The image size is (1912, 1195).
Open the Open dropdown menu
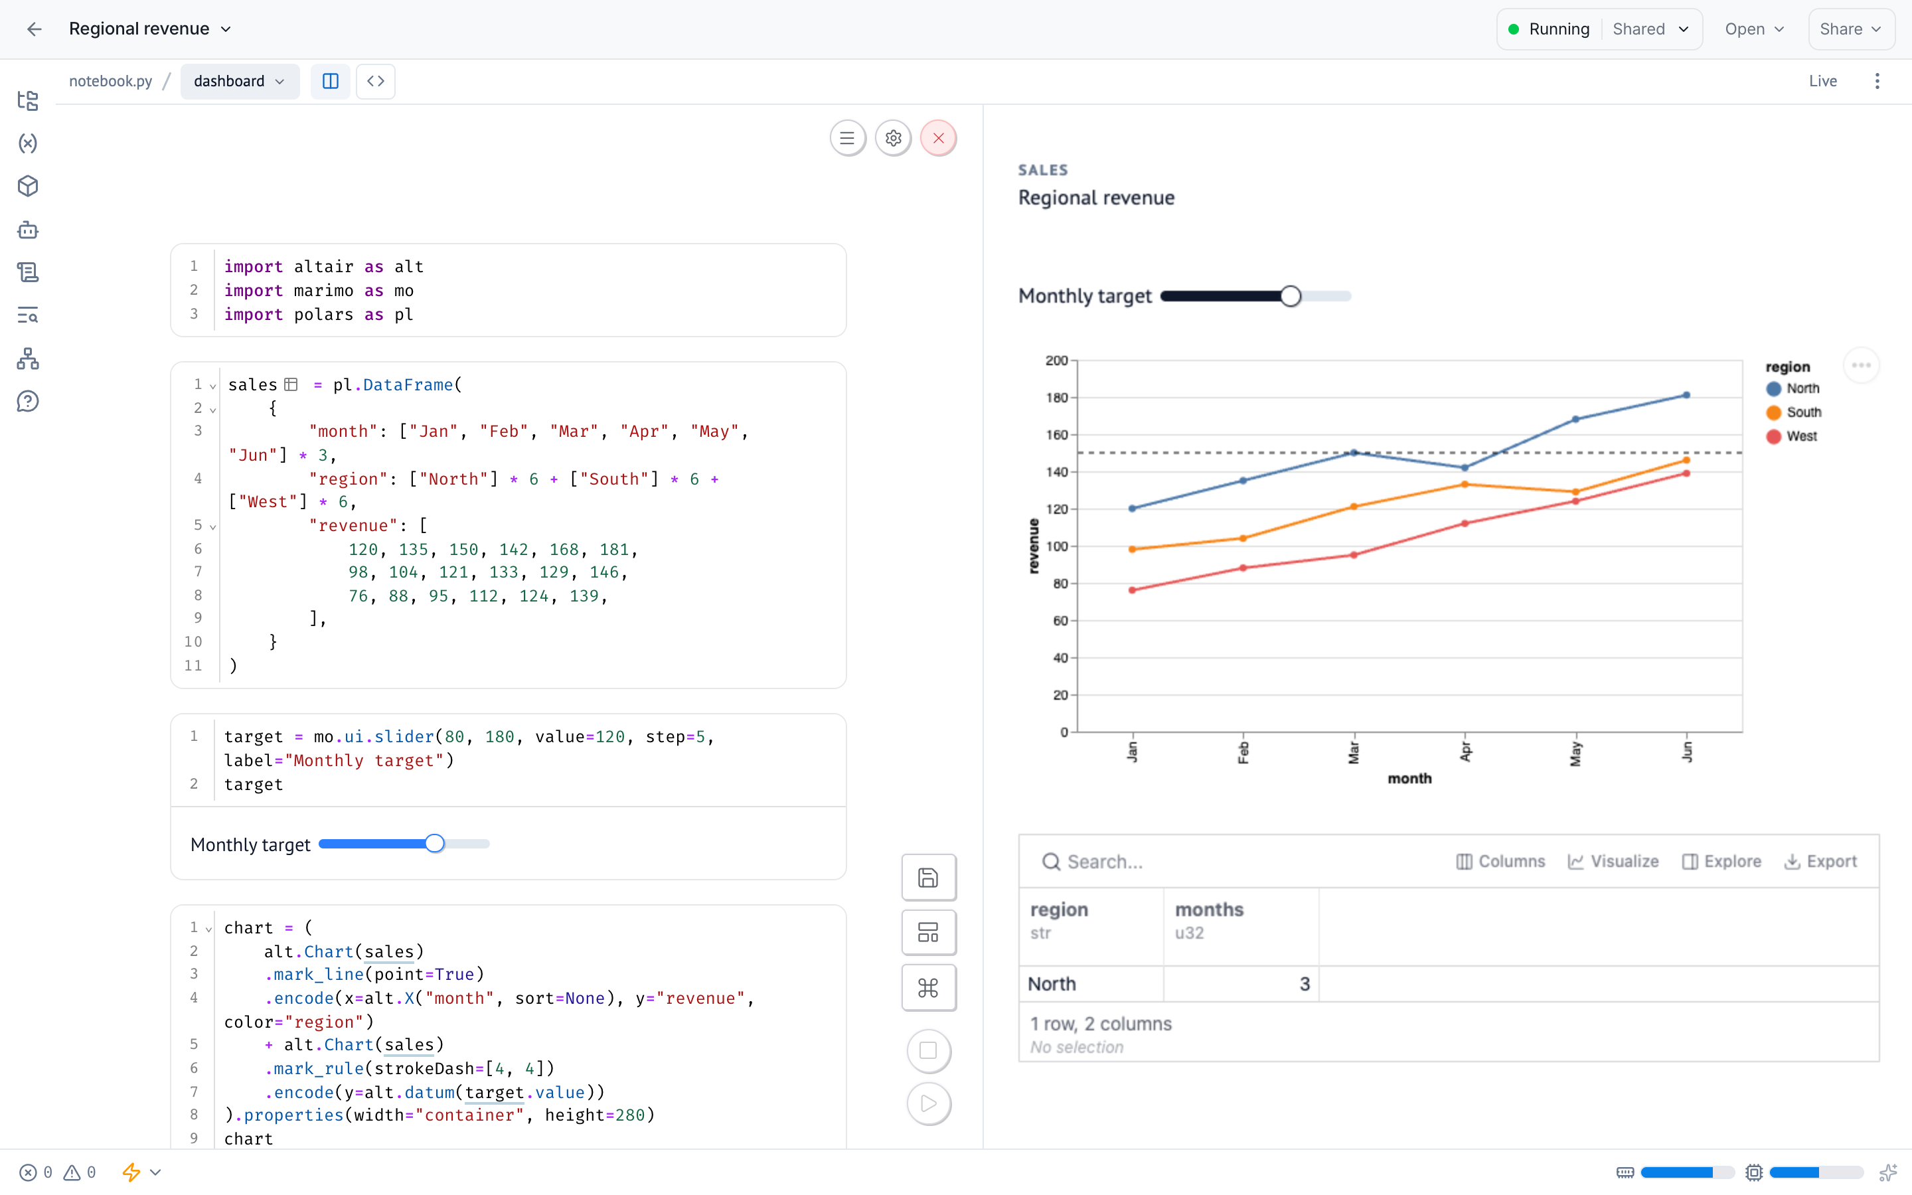point(1754,29)
